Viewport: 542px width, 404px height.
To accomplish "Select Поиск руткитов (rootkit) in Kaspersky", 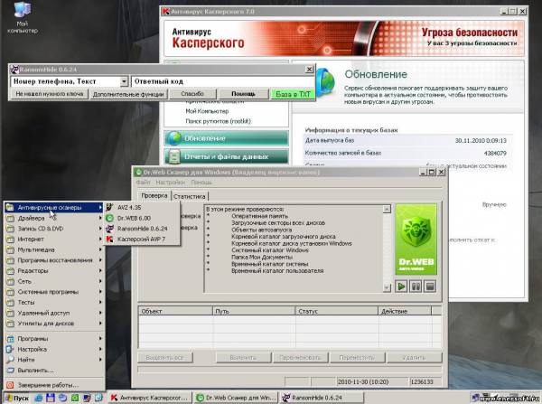I will (218, 121).
